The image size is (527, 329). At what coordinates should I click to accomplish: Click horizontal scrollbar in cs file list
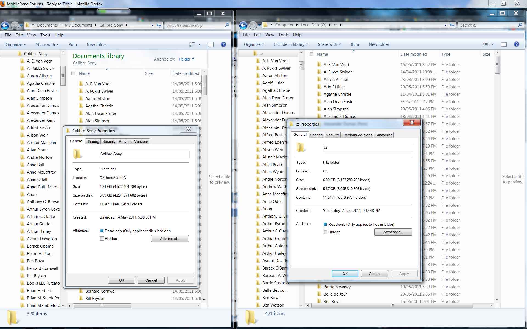click(x=392, y=305)
